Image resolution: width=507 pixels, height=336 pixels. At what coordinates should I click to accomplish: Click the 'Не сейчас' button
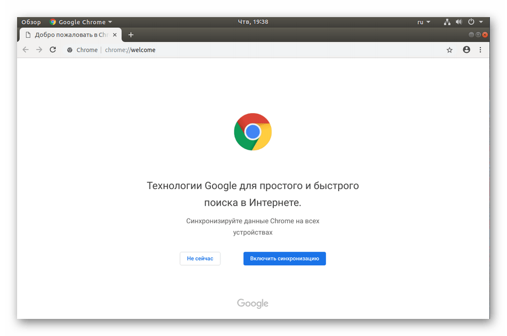200,259
